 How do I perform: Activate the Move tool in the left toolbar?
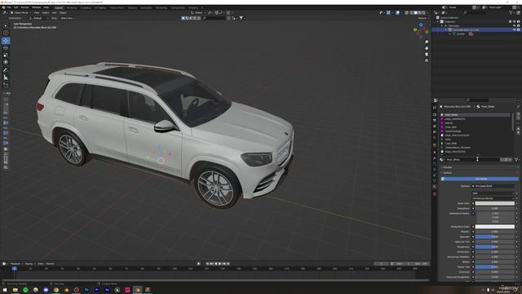coord(6,41)
